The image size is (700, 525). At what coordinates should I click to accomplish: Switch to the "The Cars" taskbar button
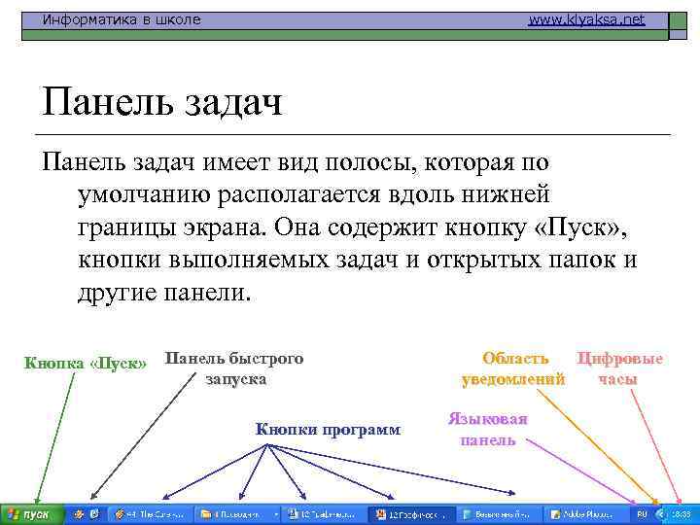151,514
